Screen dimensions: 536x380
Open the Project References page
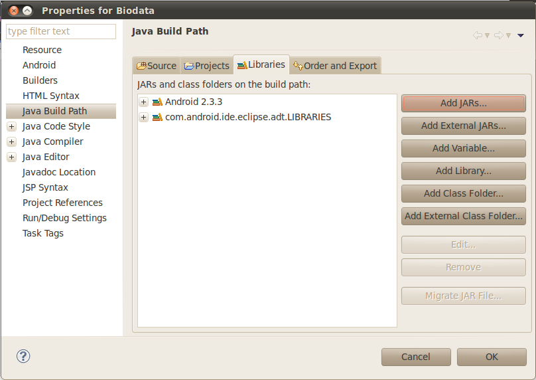(62, 203)
